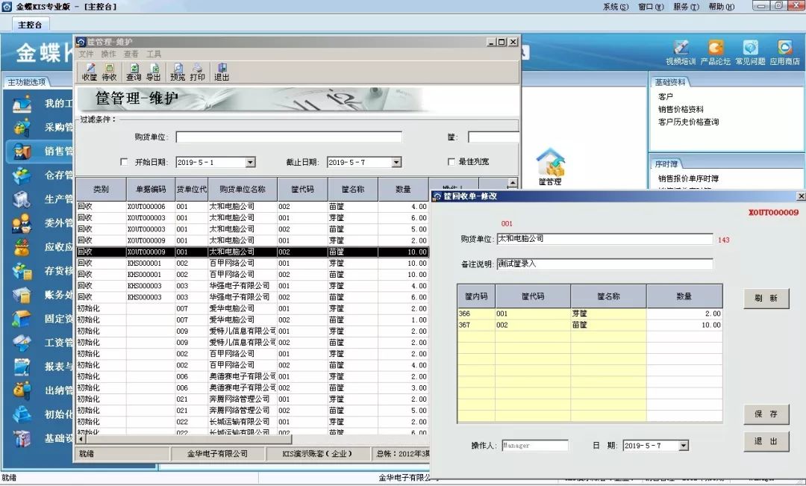Click the 待收 toolbar icon
The height and width of the screenshot is (486, 806).
pyautogui.click(x=109, y=72)
